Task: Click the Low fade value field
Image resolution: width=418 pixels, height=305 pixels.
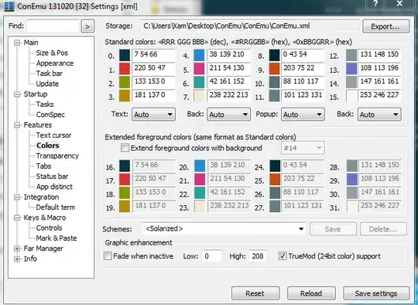Action: click(x=211, y=256)
